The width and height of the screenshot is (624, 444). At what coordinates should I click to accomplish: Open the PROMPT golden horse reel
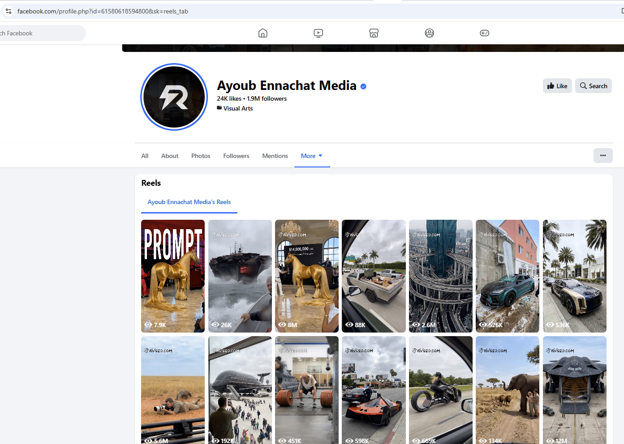click(173, 276)
